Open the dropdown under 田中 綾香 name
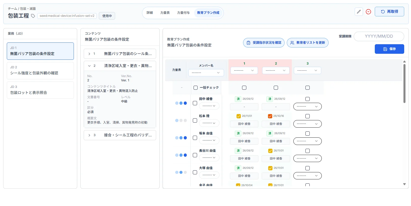Screen dimensions: 411x206 (x=209, y=106)
